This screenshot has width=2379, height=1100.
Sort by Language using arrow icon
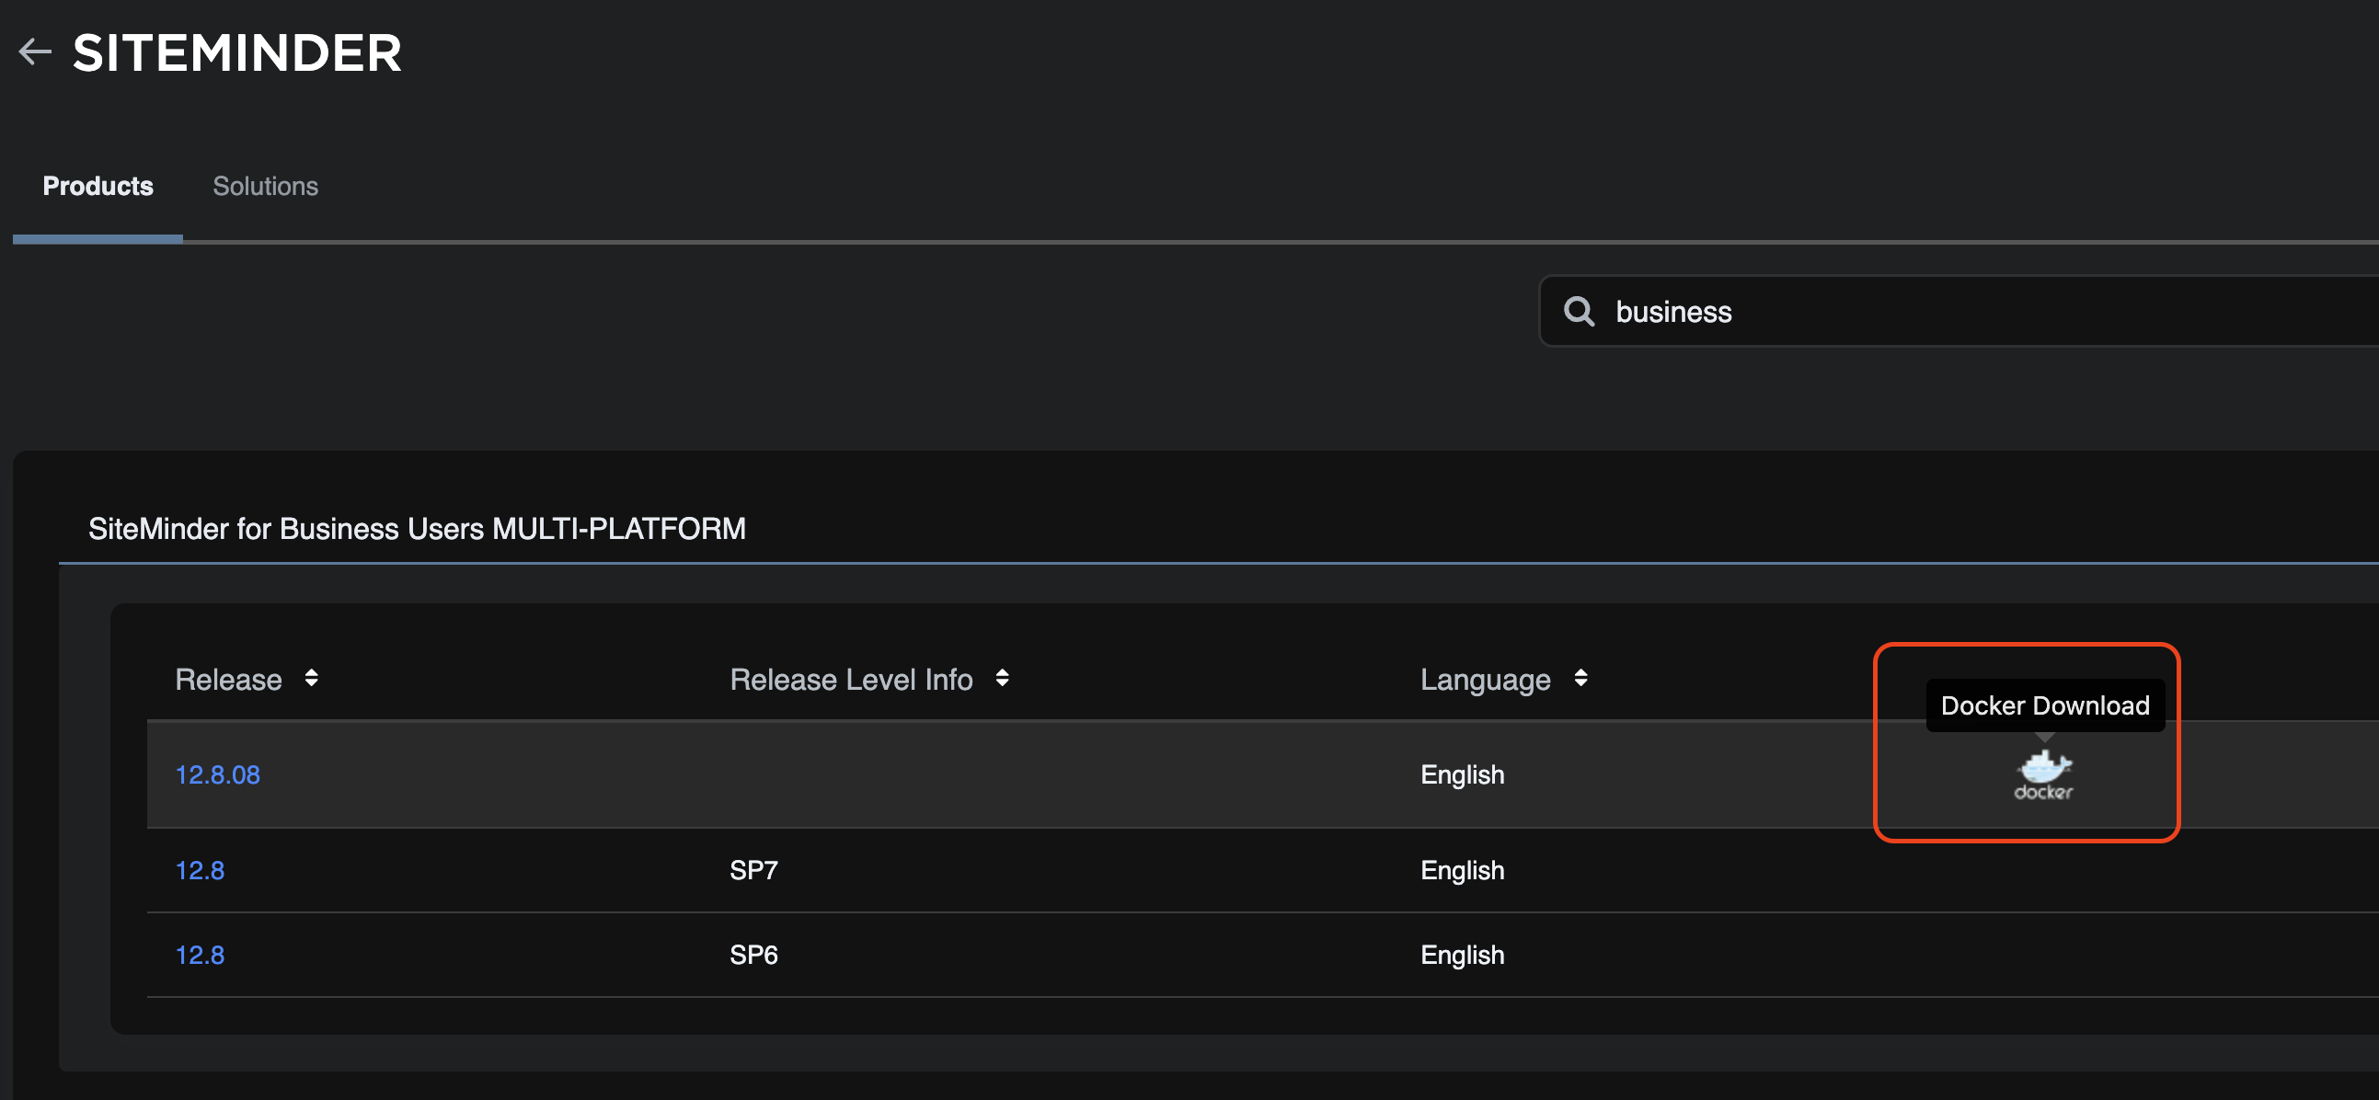click(x=1580, y=679)
